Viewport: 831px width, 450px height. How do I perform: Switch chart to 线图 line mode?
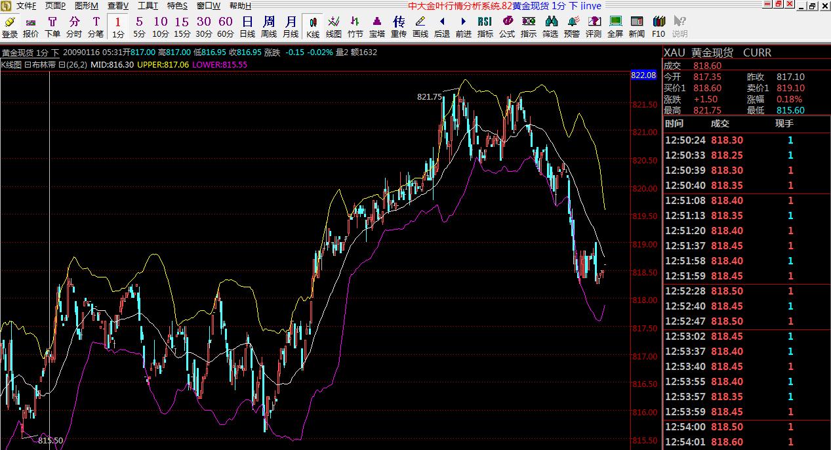[x=334, y=27]
